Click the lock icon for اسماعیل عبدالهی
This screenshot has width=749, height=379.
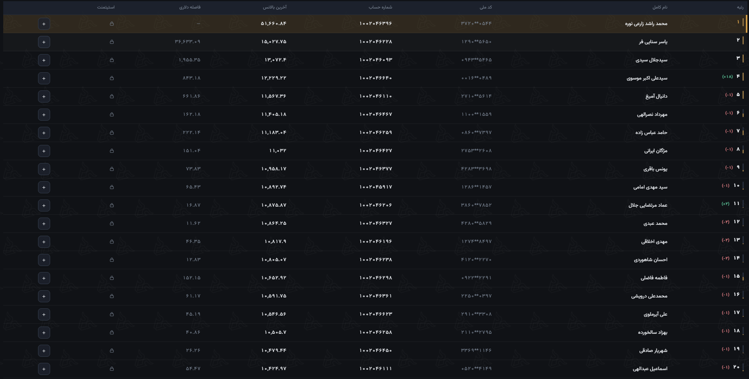pos(112,369)
